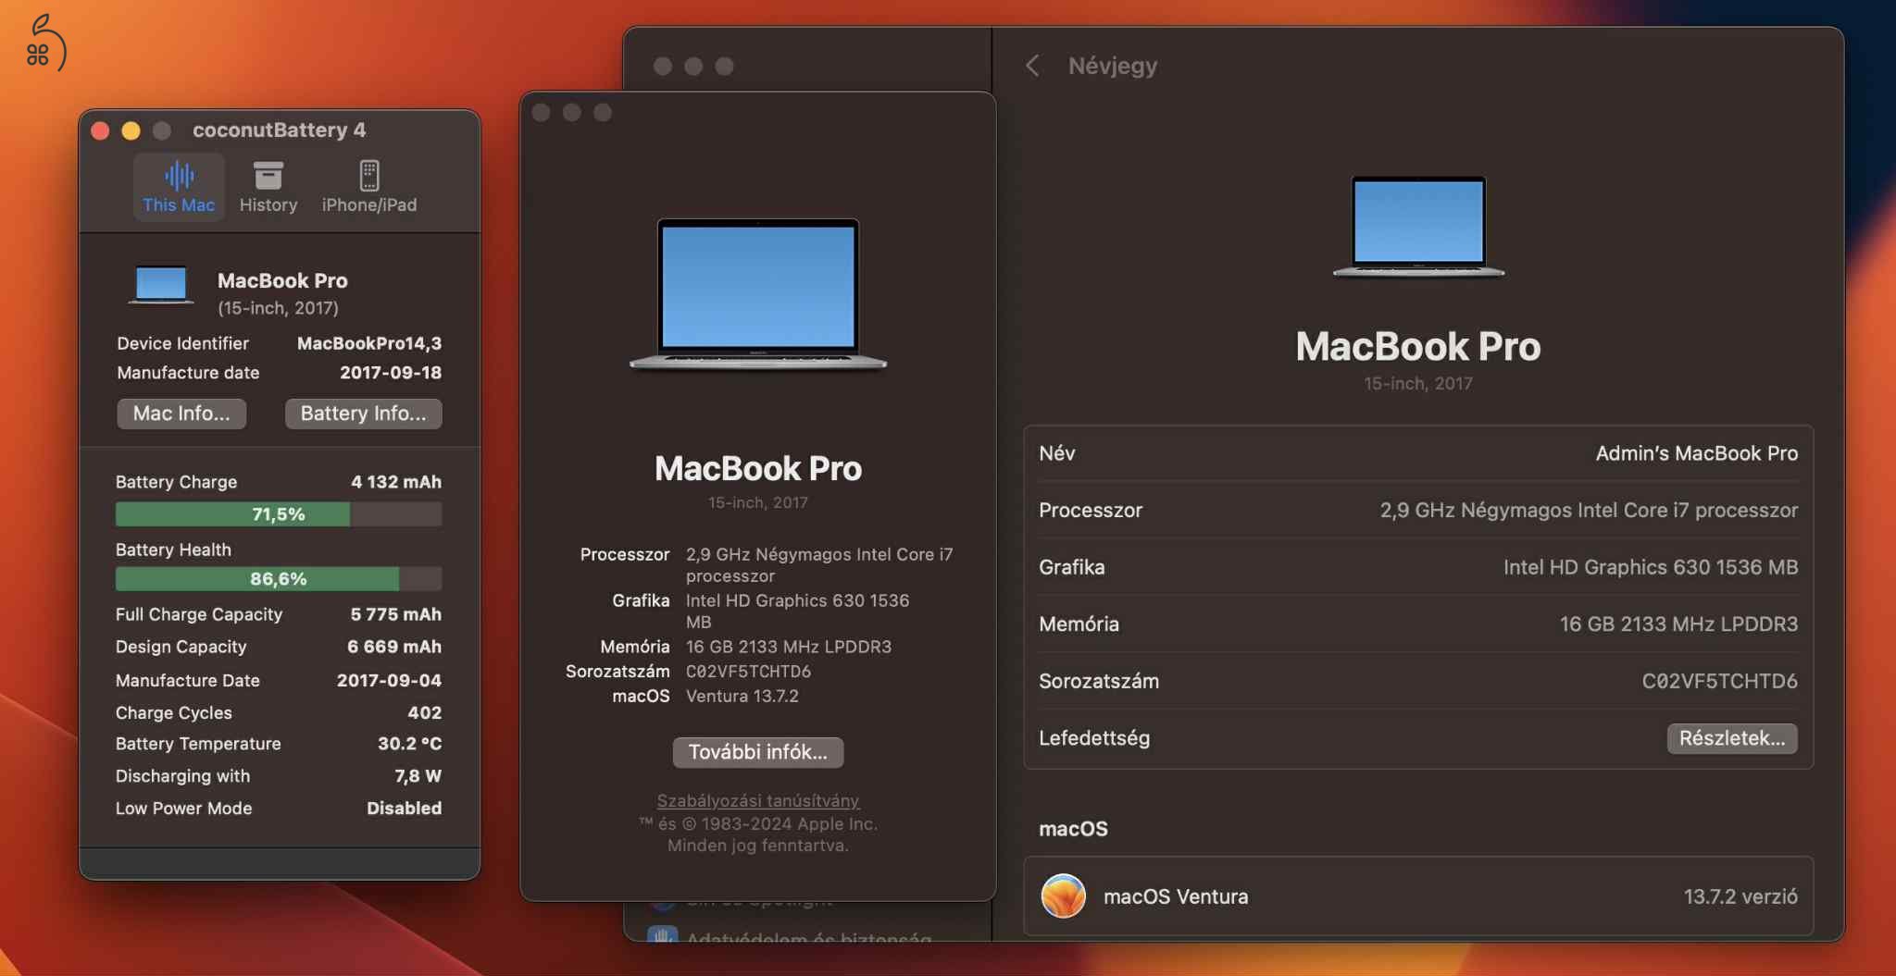Open the Szabályozási tanúsítvány link

tap(758, 800)
